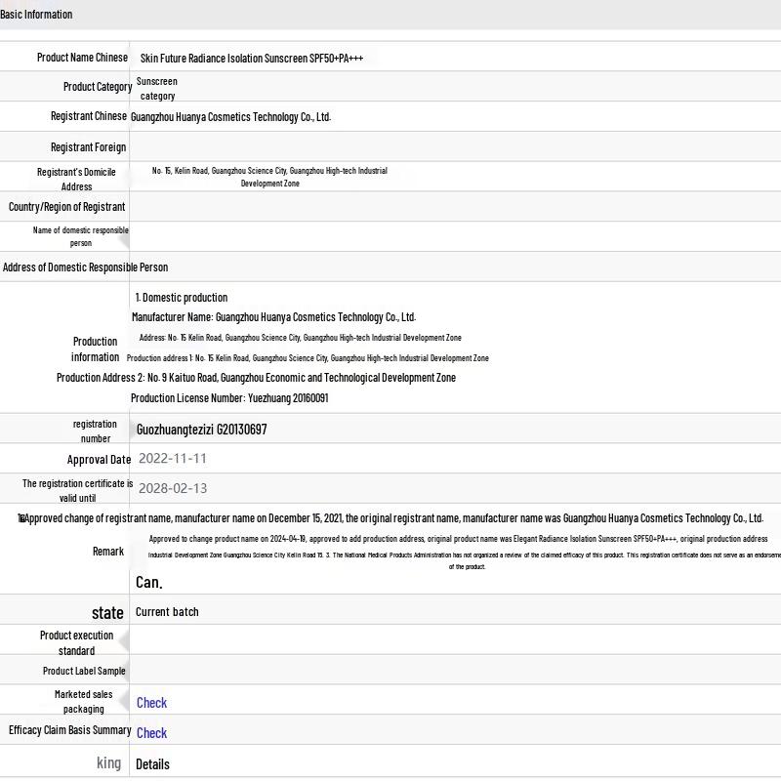This screenshot has height=781, width=781.
Task: Click the Production Address 2 line
Action: tap(256, 378)
